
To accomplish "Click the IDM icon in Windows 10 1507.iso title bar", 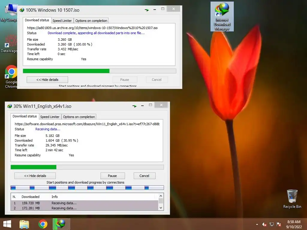I will pos(22,10).
